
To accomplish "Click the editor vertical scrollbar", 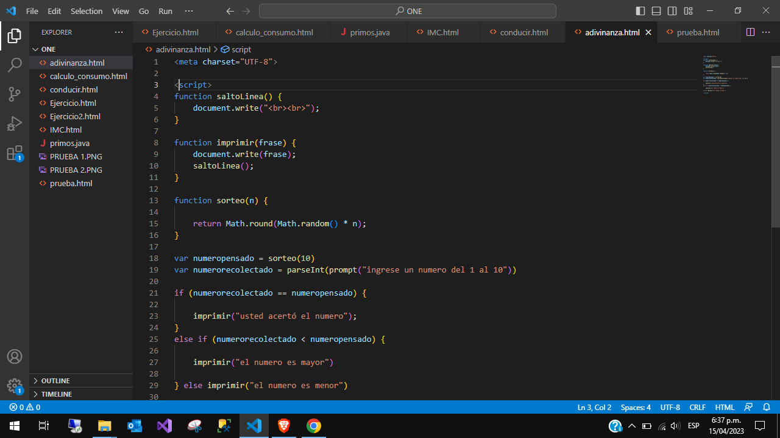I will click(775, 141).
